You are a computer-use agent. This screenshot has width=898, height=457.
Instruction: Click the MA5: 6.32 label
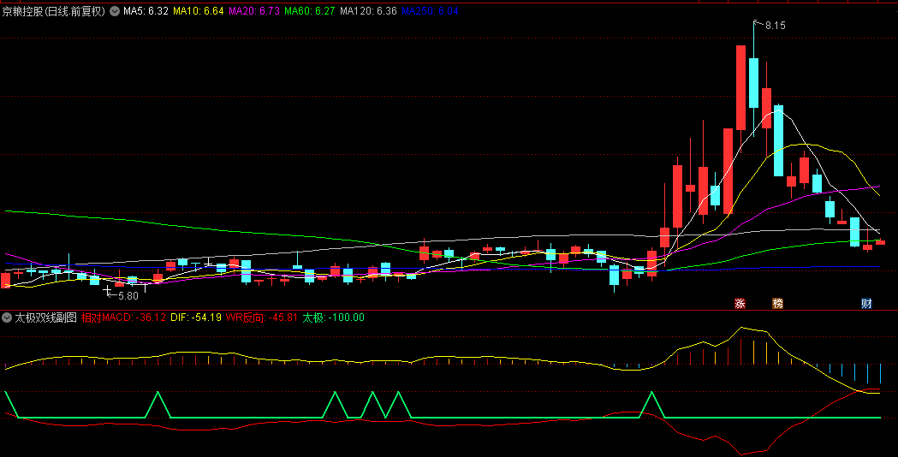[146, 11]
